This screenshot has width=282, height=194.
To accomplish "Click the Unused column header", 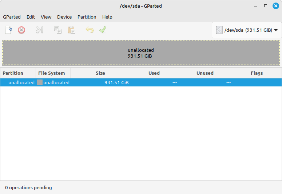I will [205, 73].
